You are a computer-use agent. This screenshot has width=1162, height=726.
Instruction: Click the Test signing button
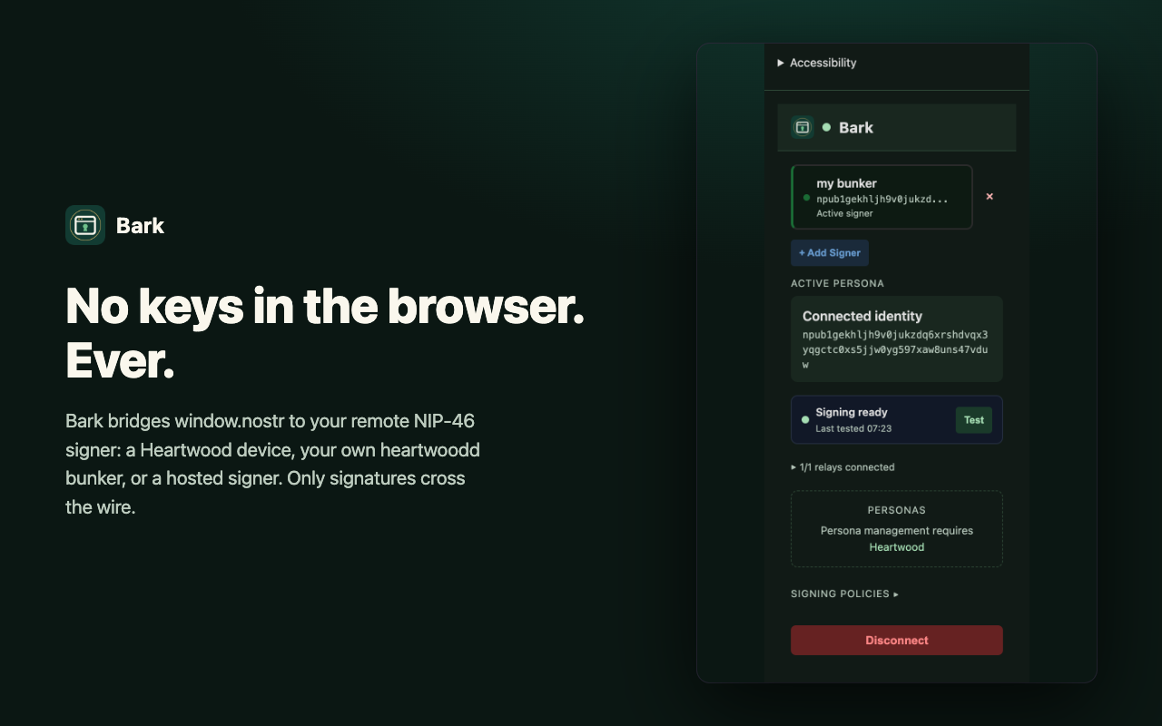pos(974,420)
